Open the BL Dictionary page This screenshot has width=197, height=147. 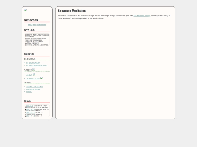click(x=33, y=63)
